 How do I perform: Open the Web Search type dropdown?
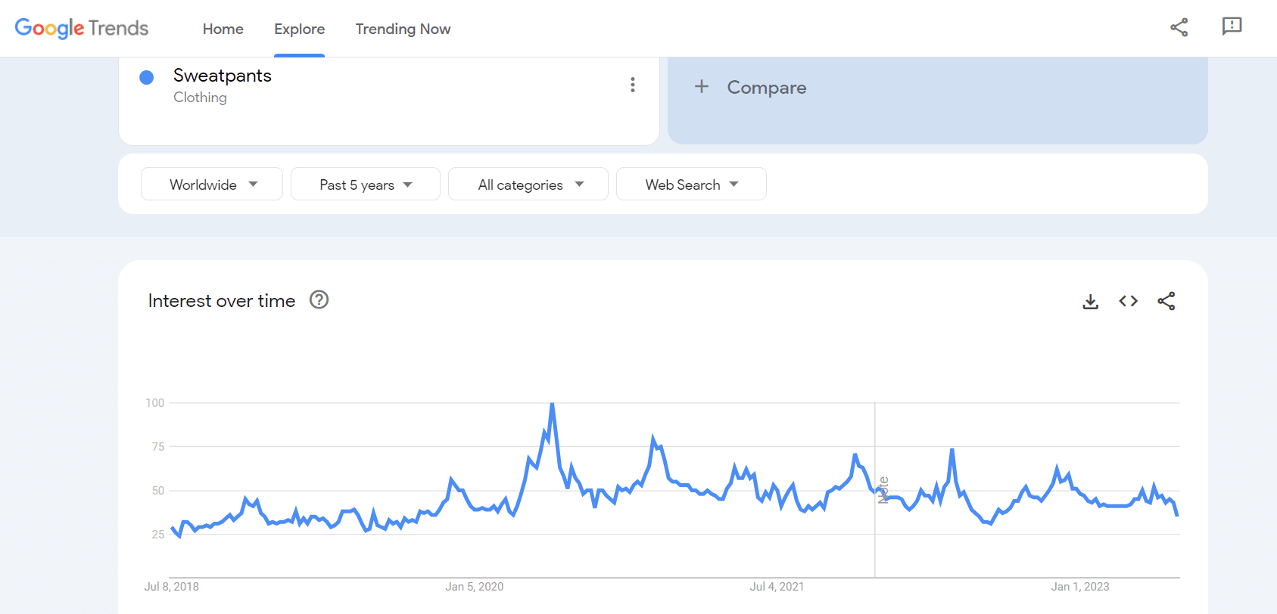[690, 185]
